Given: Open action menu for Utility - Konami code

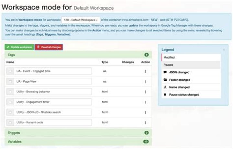Looking at the screenshot, I should [146, 123].
